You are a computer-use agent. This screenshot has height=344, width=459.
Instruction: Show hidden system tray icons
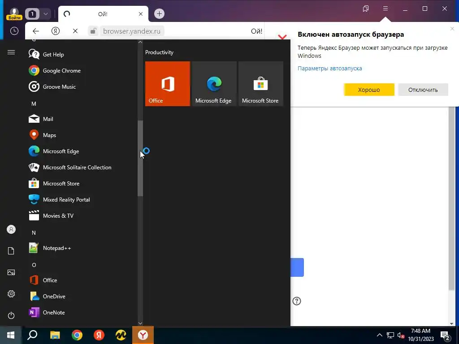click(379, 335)
